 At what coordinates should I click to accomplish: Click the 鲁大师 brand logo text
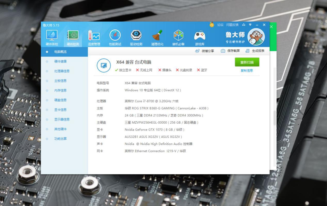(235, 35)
